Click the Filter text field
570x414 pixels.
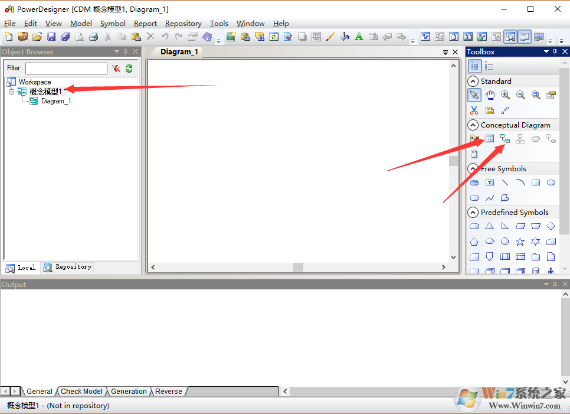[66, 69]
